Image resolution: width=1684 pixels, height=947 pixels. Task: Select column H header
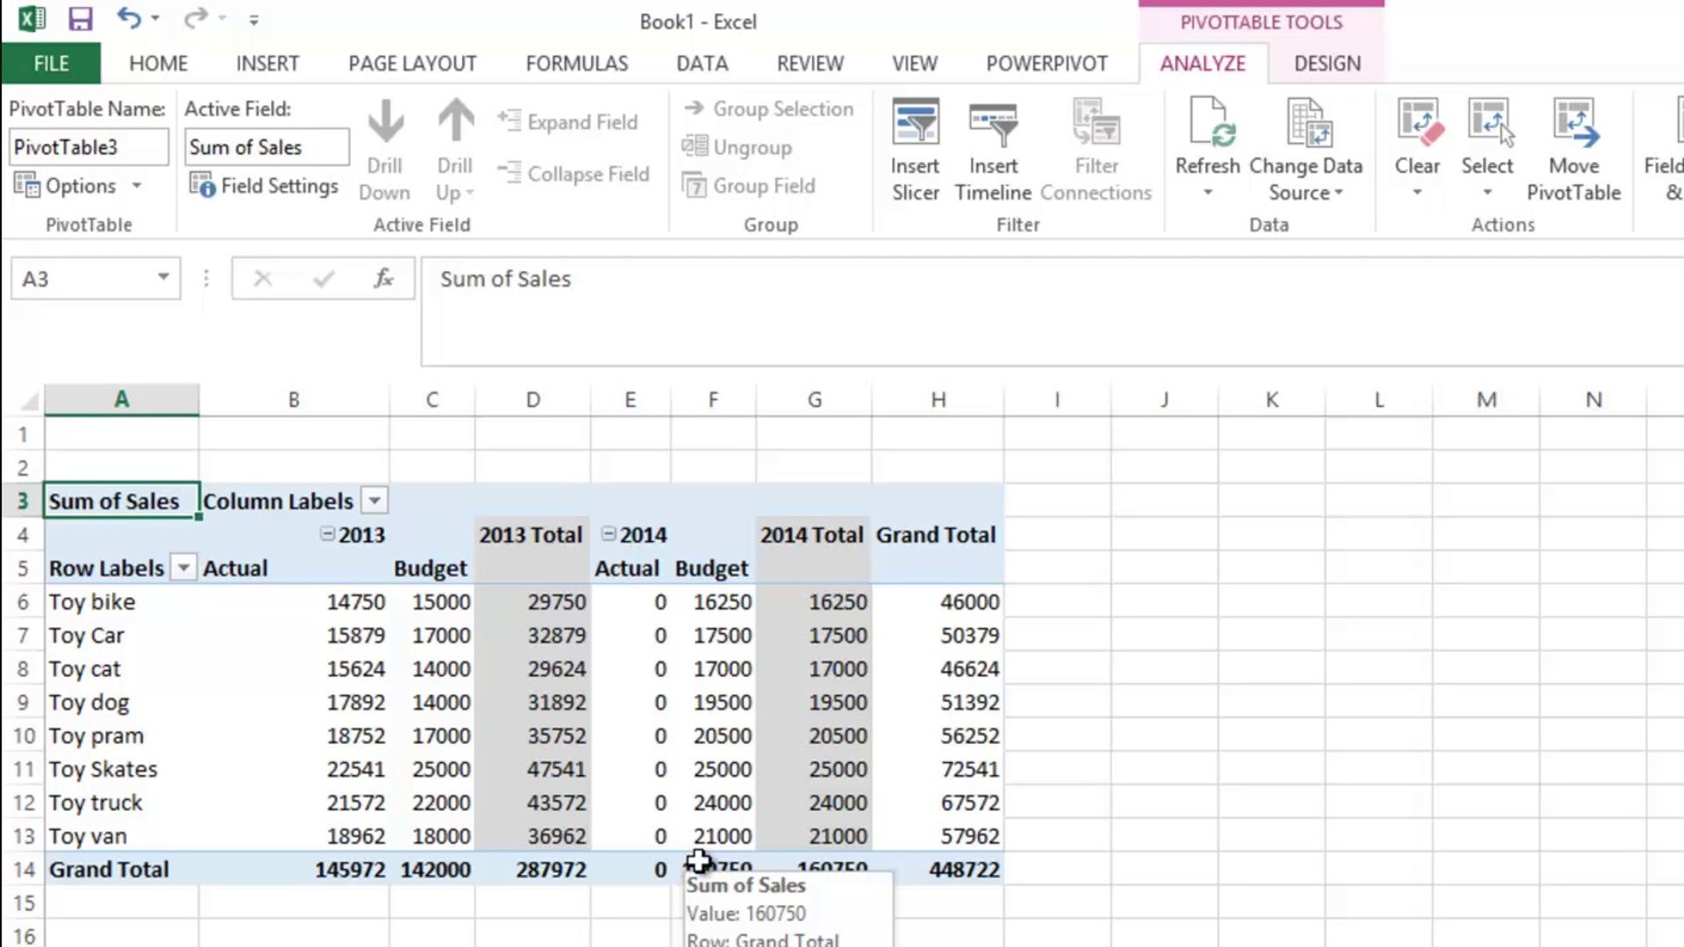click(x=938, y=400)
